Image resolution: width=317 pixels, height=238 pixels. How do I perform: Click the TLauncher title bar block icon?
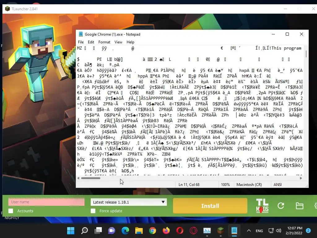7,9
